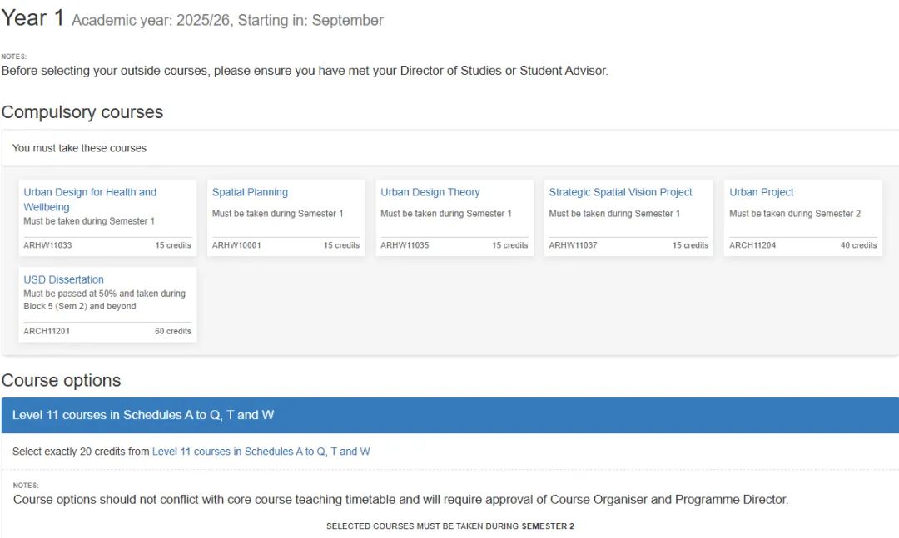Open the Spatial Planning course link

[x=250, y=192]
